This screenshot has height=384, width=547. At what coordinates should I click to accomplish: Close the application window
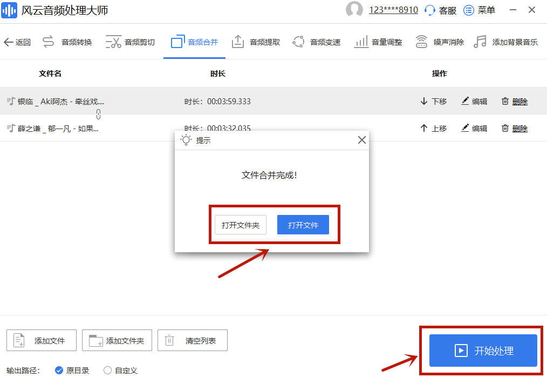pyautogui.click(x=532, y=10)
